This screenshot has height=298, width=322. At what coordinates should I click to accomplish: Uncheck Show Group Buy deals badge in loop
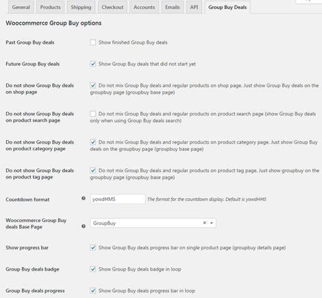(x=92, y=269)
